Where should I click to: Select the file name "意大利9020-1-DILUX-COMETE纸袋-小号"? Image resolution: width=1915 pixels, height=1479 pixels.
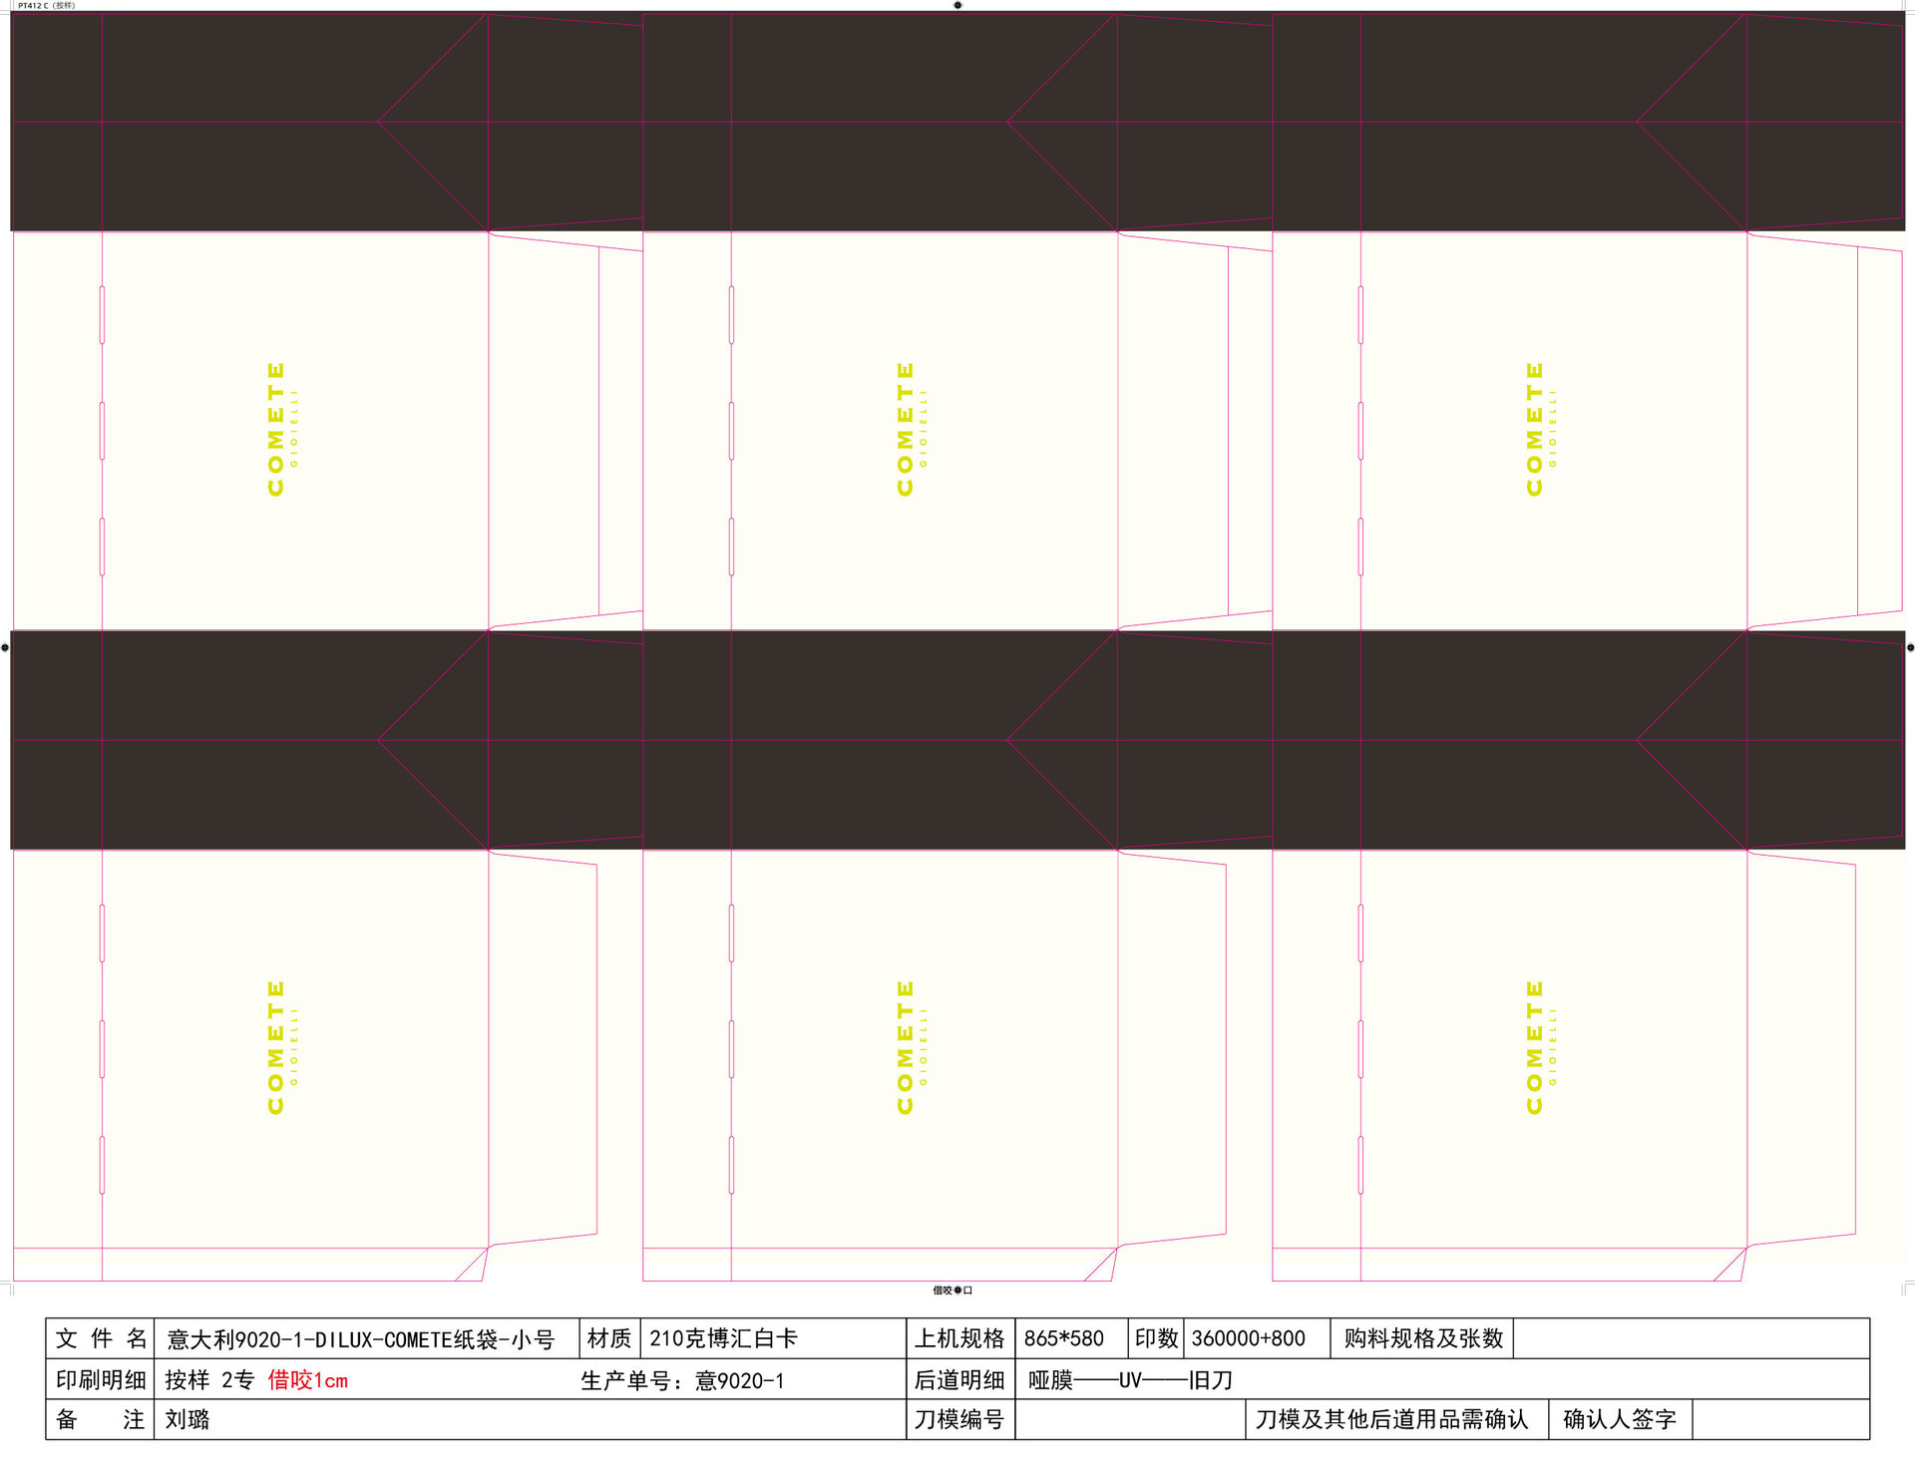[x=360, y=1339]
